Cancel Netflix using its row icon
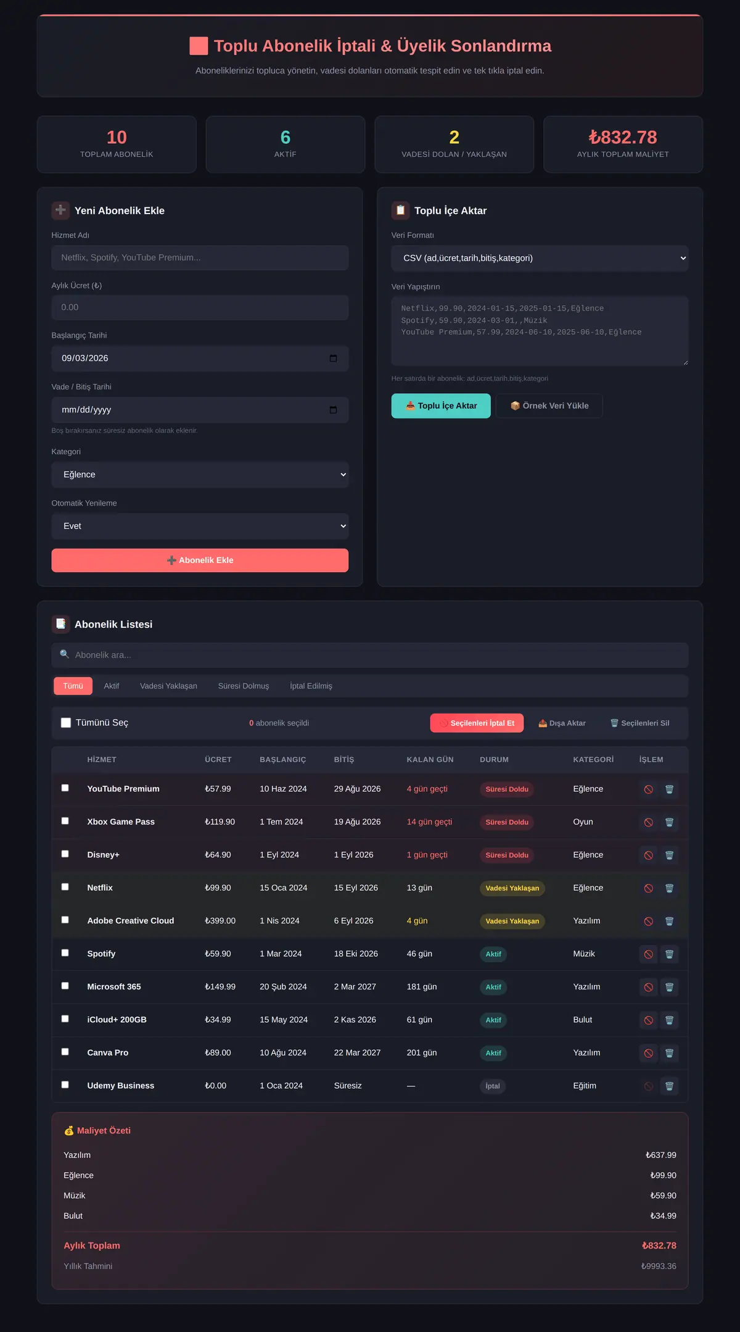 point(648,888)
